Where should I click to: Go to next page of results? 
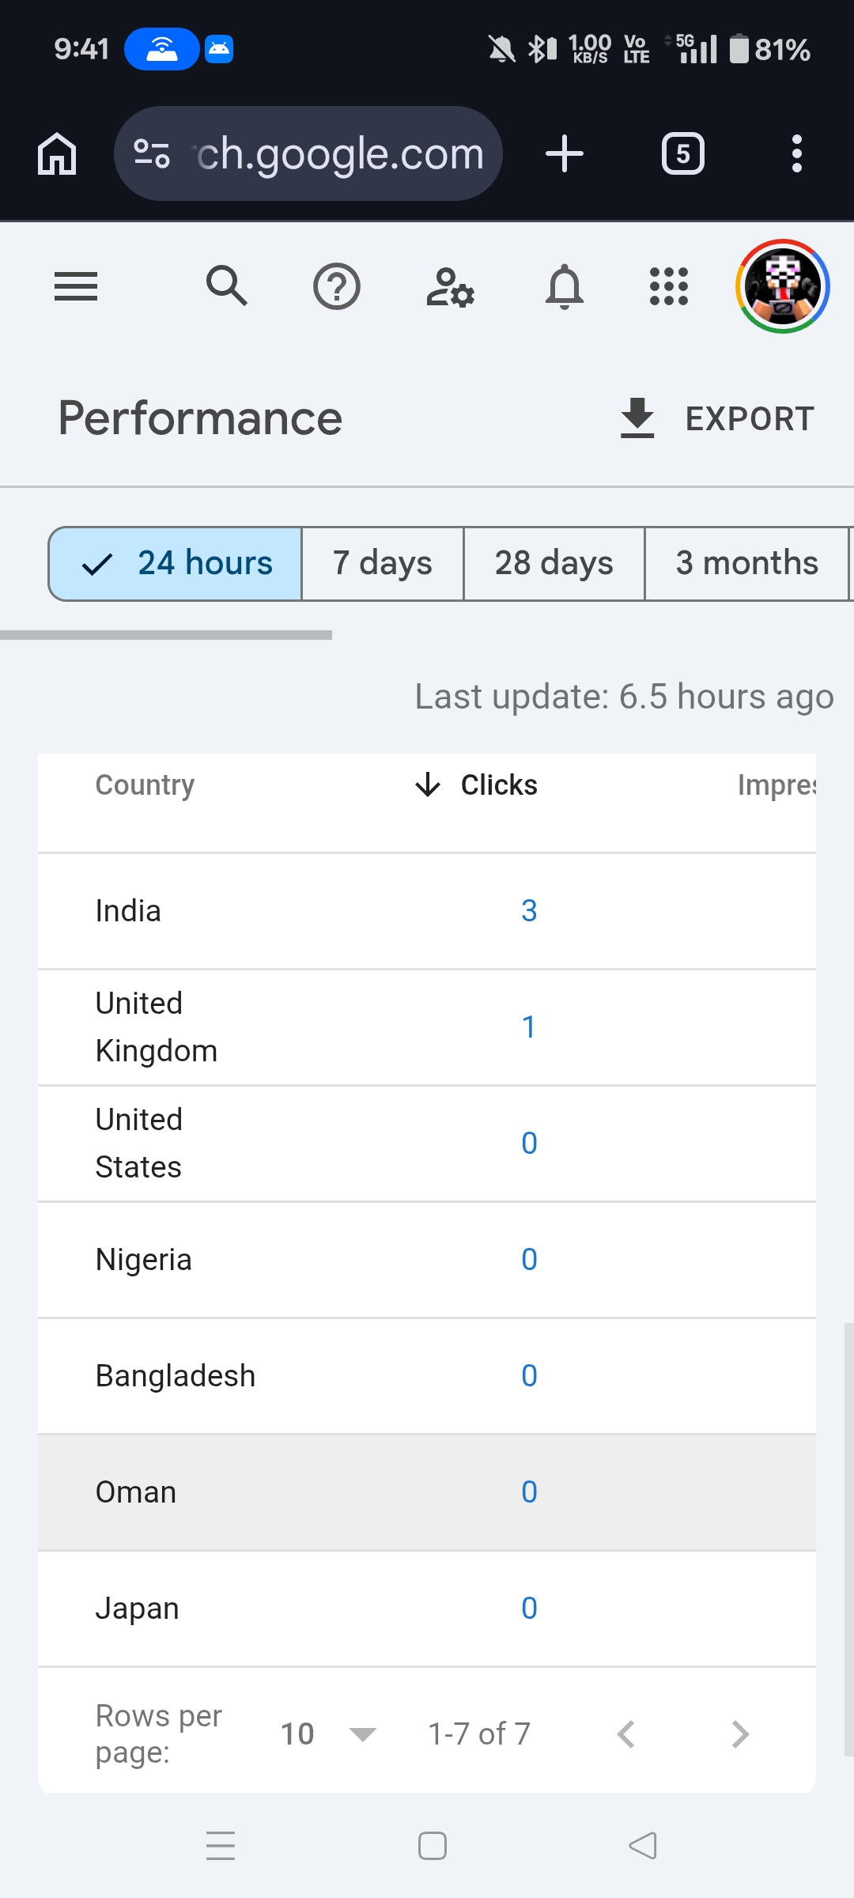pyautogui.click(x=740, y=1734)
